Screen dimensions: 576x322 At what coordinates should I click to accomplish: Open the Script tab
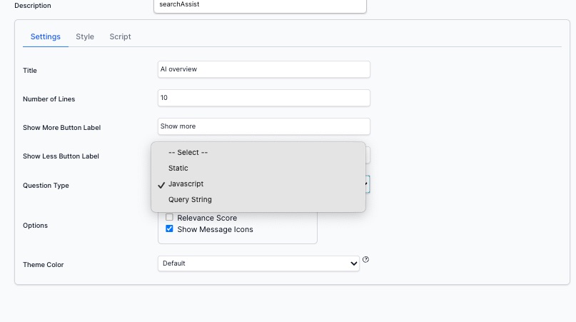[120, 36]
